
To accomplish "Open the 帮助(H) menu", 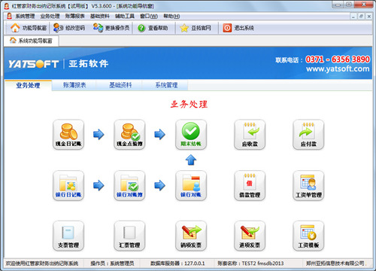I will tap(171, 17).
